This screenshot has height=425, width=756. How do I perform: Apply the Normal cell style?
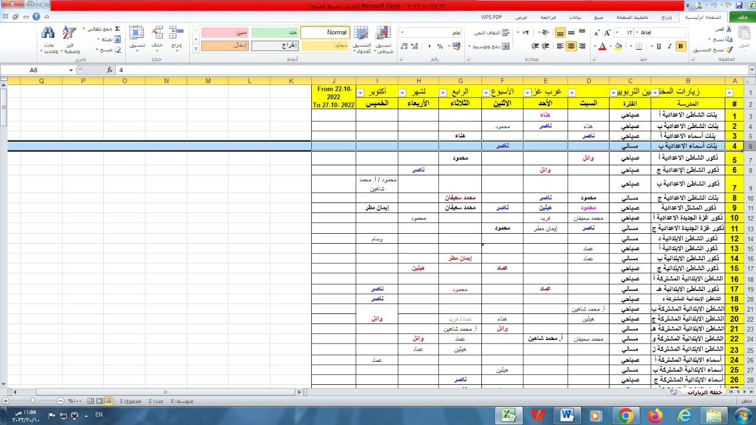pos(325,32)
